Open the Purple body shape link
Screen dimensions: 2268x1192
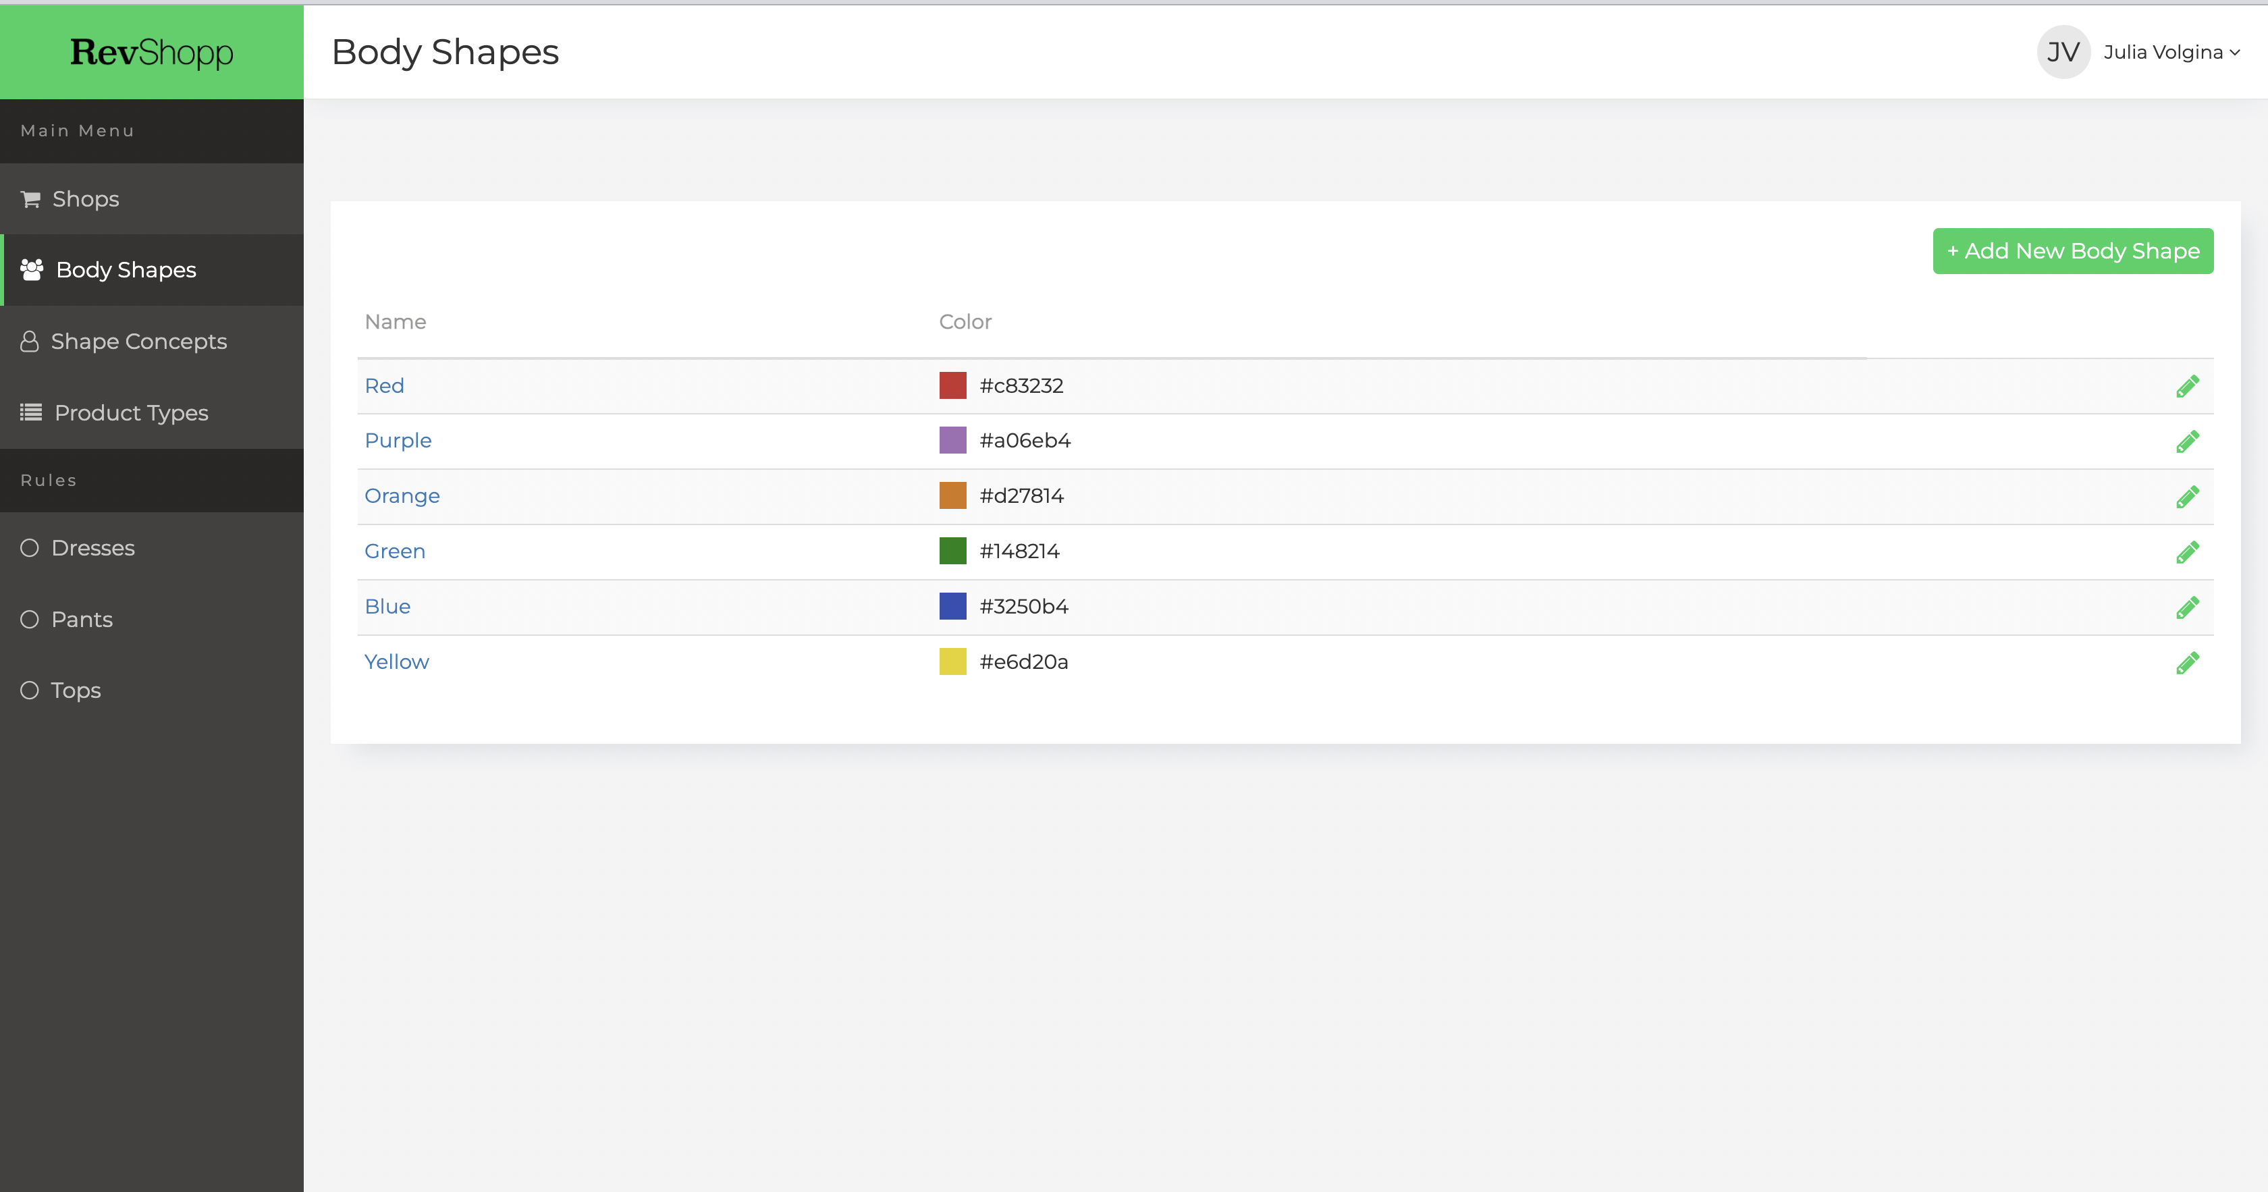pos(398,441)
